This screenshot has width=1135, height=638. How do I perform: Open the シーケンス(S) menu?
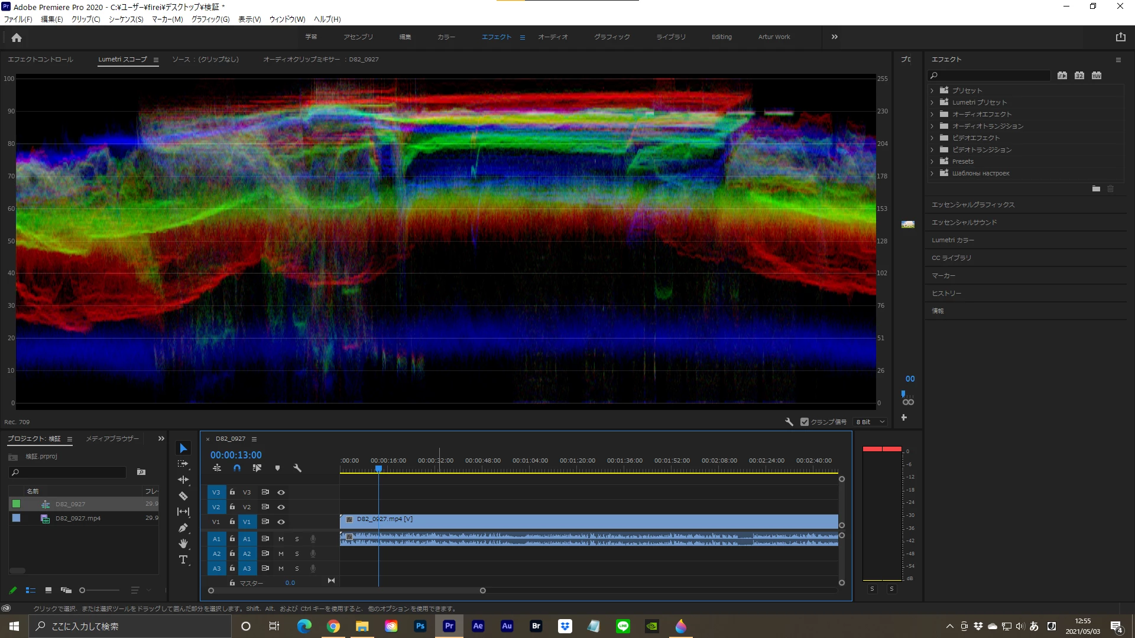coord(126,19)
